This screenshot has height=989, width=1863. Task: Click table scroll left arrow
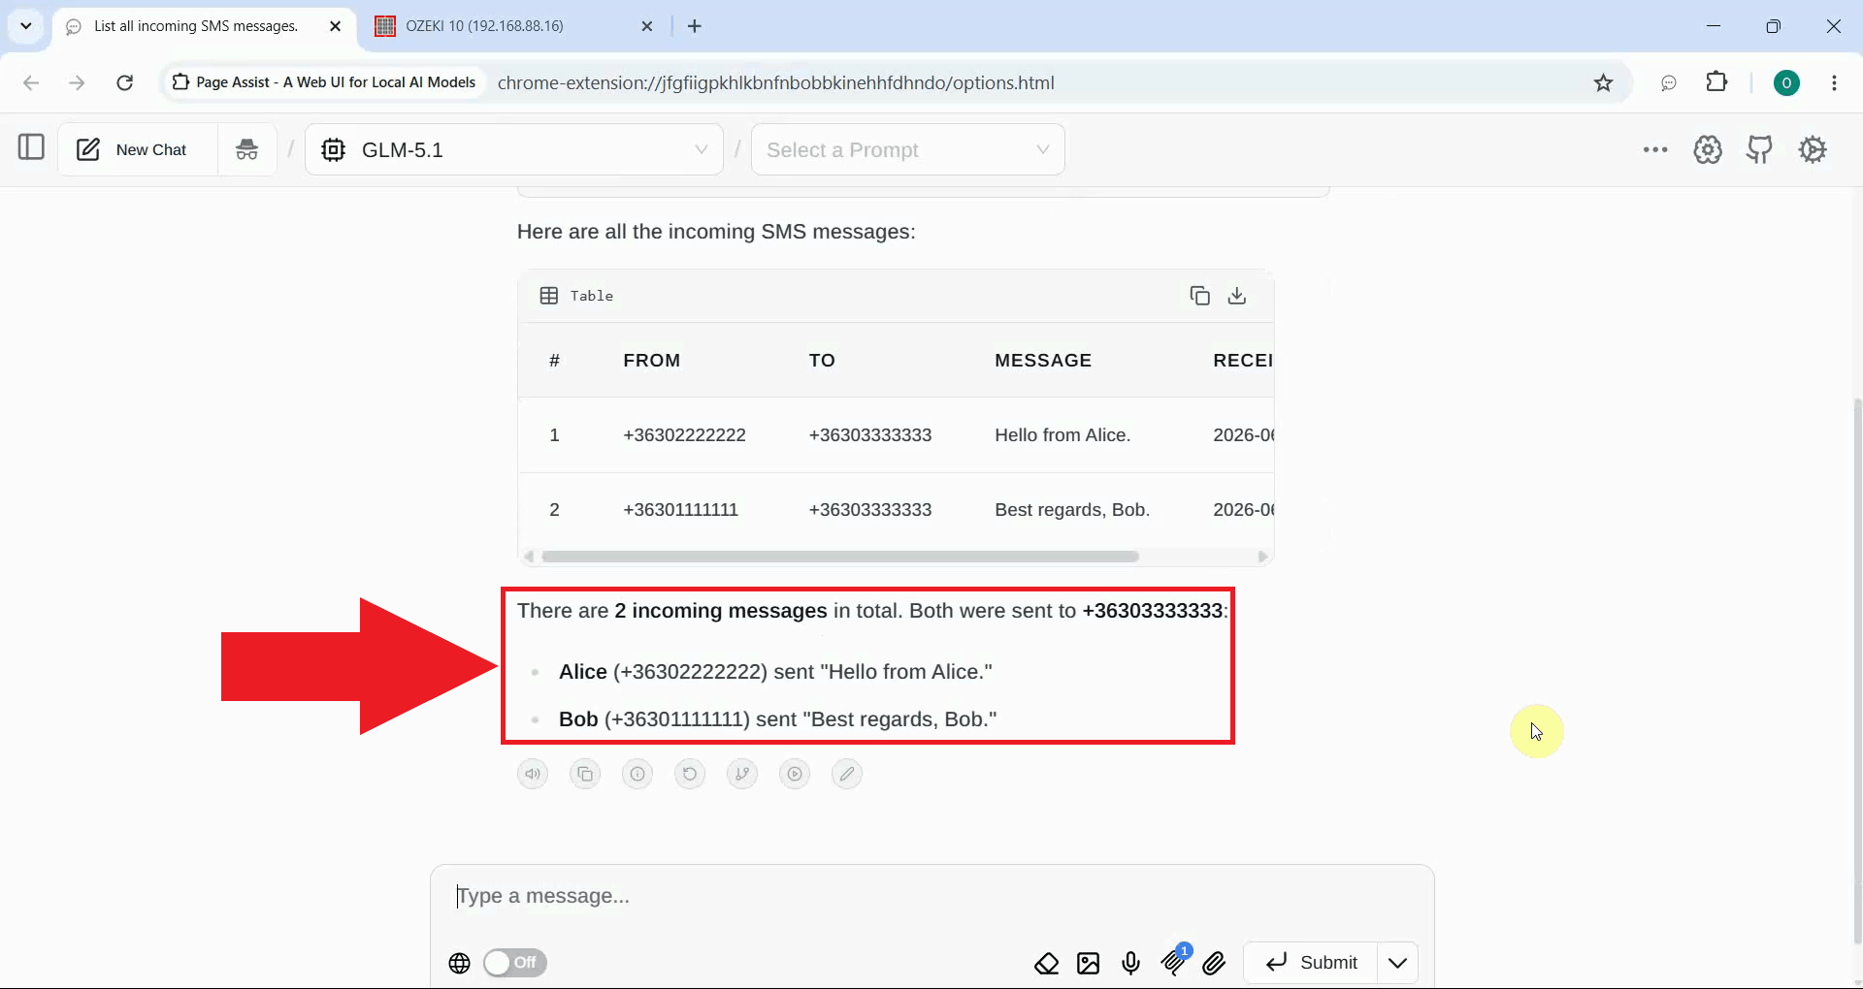[529, 557]
